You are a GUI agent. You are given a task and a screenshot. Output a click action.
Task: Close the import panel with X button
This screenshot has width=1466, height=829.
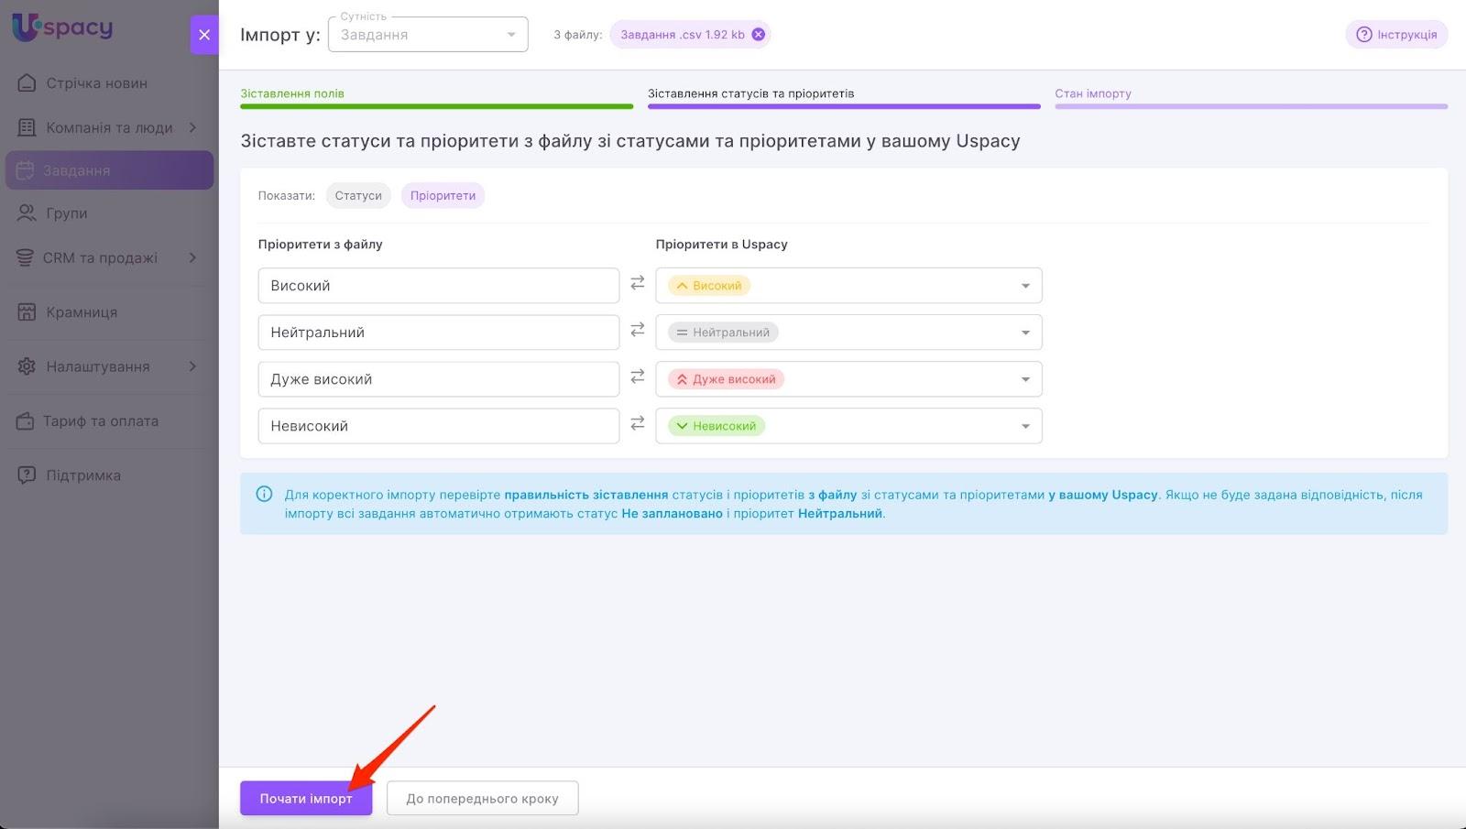(x=204, y=35)
